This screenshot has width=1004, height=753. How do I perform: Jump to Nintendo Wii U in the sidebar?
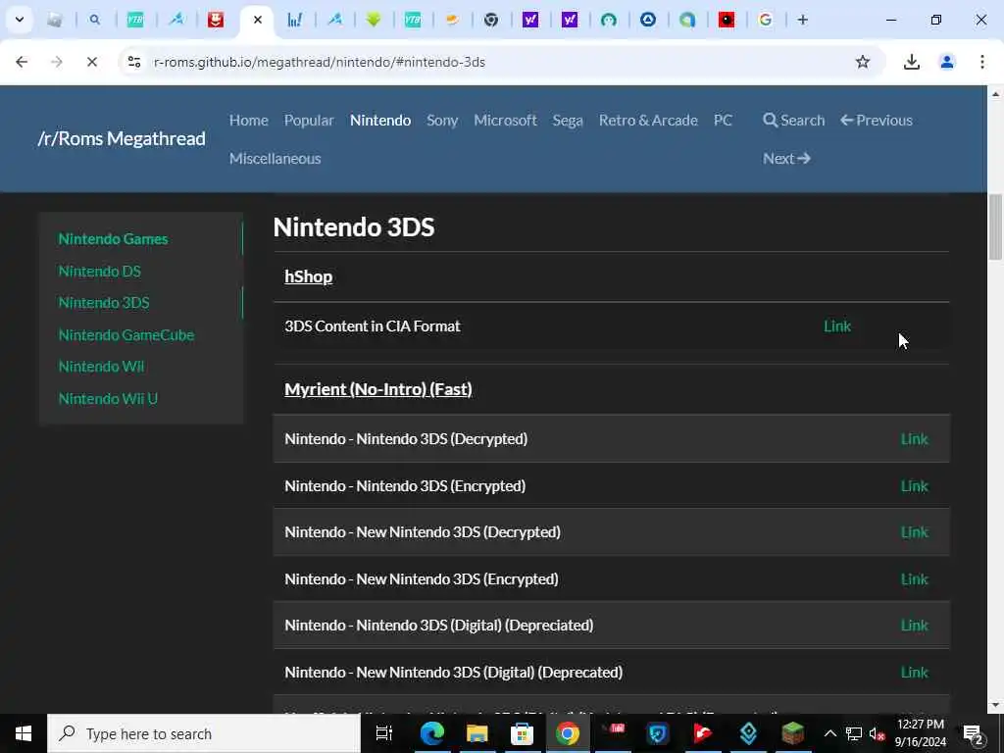tap(108, 398)
